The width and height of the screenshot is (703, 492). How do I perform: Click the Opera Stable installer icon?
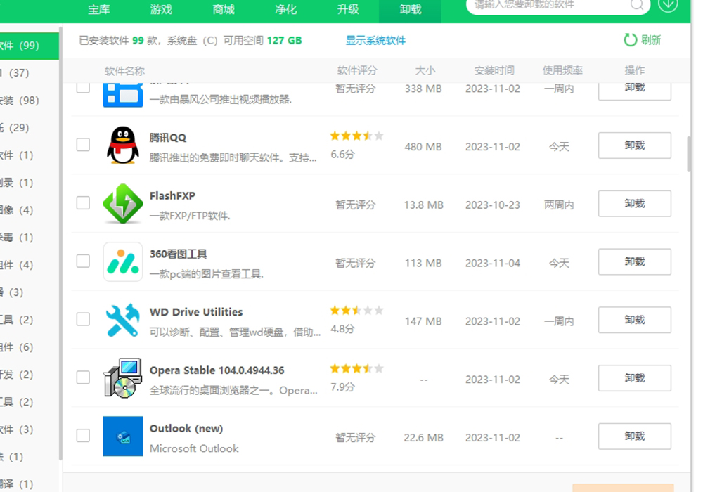coord(123,378)
